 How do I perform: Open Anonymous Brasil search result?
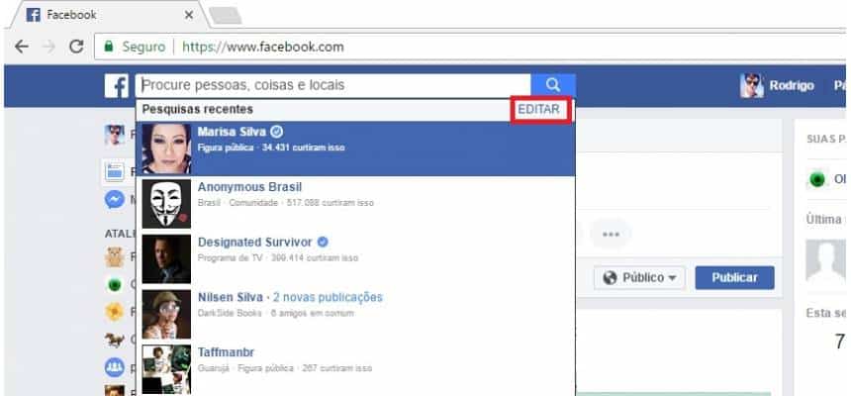[x=355, y=204]
